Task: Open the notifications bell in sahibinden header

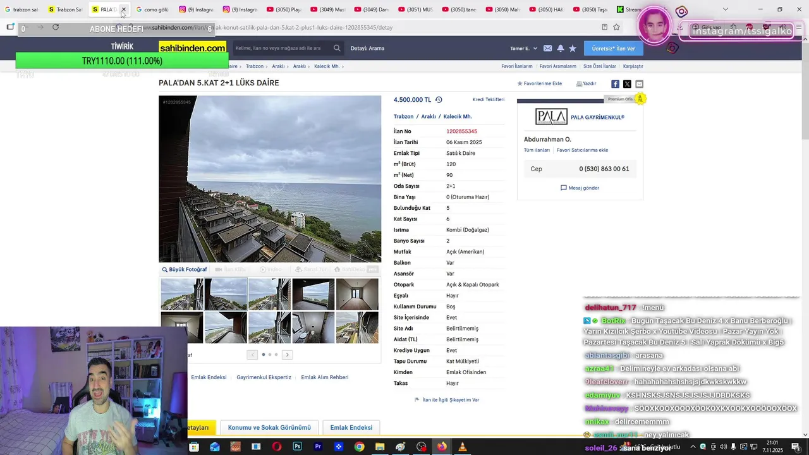Action: [x=560, y=48]
